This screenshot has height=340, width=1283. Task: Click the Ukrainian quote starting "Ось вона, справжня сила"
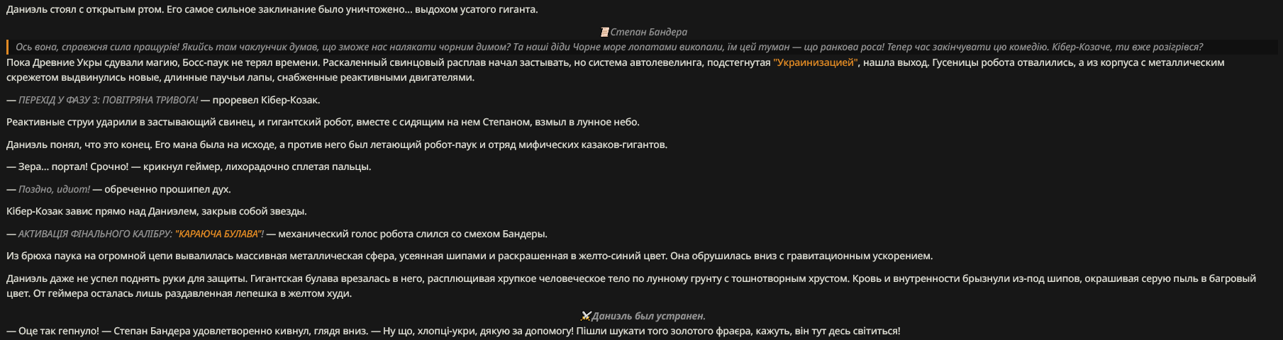[x=609, y=47]
